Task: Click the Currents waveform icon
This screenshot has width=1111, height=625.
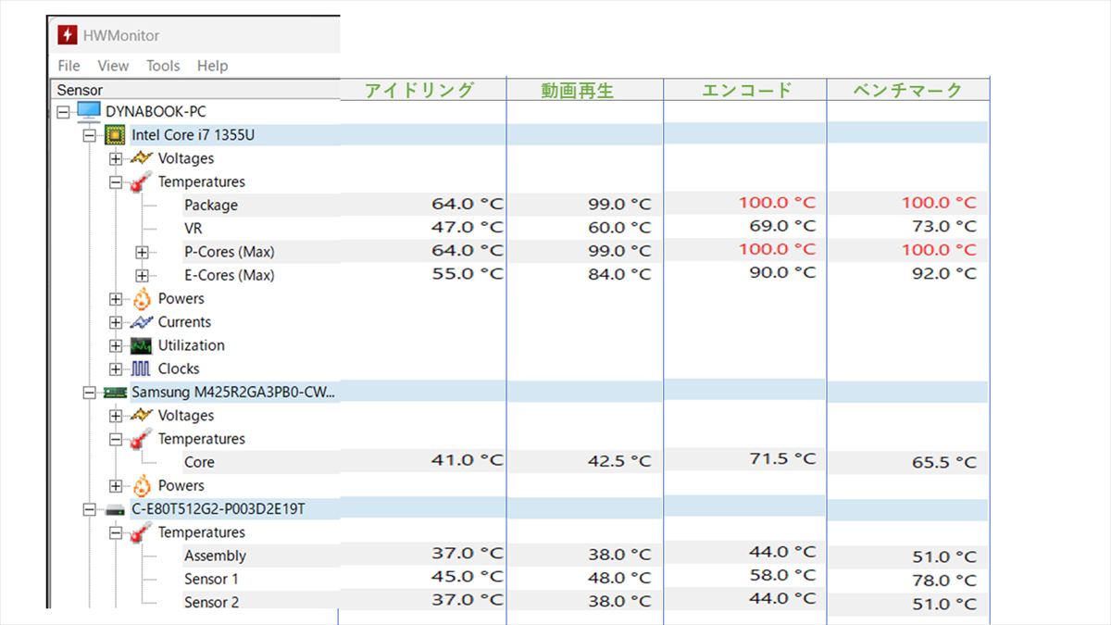Action: coord(142,322)
